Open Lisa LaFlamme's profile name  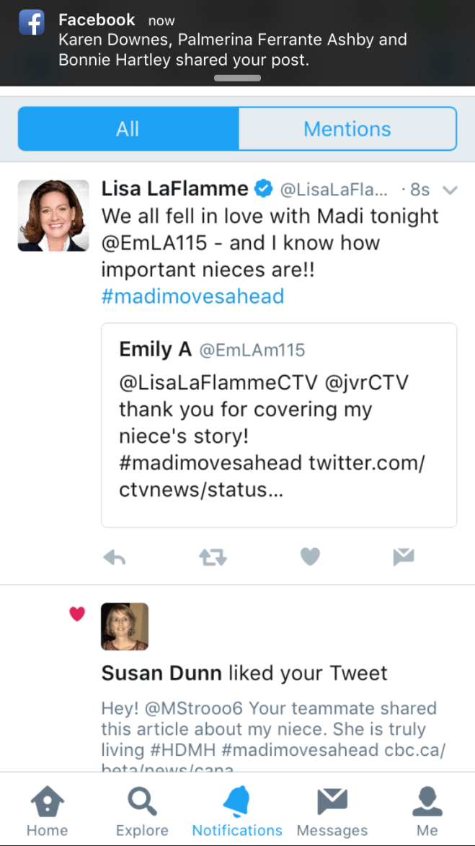pos(174,189)
